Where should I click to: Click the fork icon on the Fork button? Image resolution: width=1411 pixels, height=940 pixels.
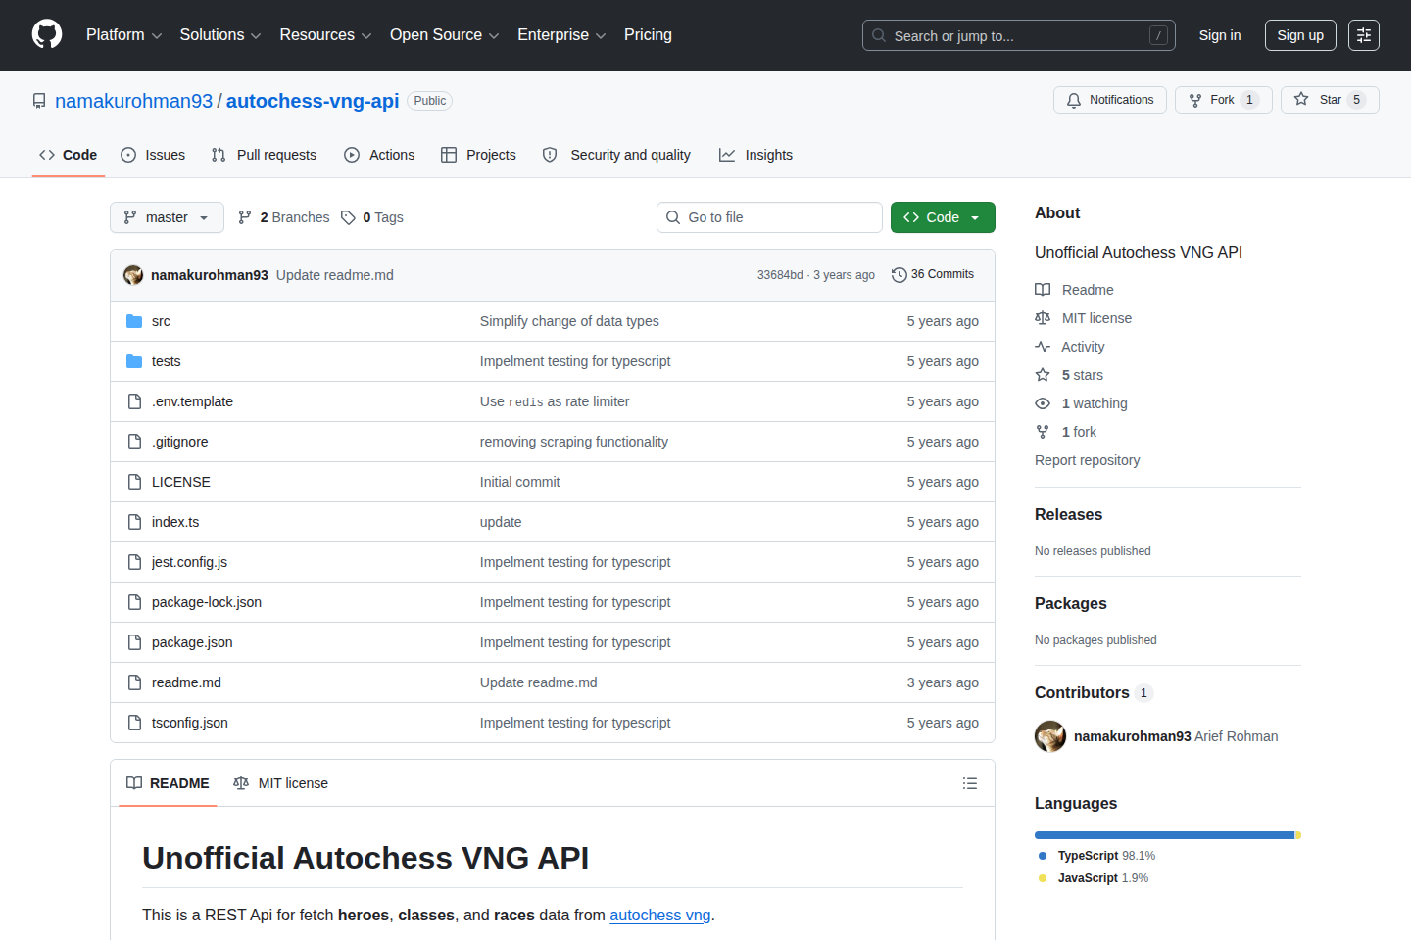pyautogui.click(x=1194, y=99)
